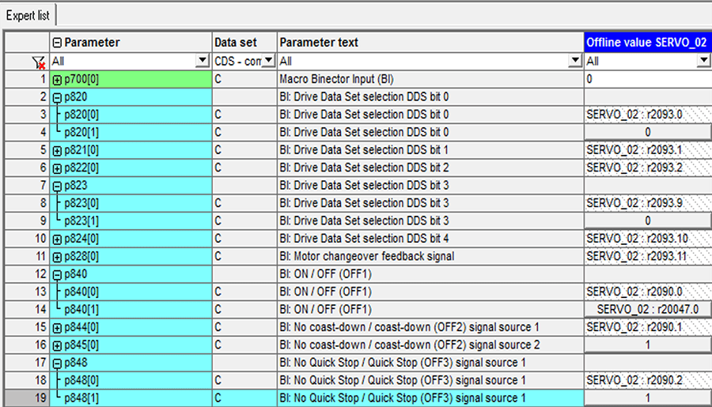Select p848[0] value SERVO_02 : r2090.2
Screen dimensions: 712x407
(648, 380)
